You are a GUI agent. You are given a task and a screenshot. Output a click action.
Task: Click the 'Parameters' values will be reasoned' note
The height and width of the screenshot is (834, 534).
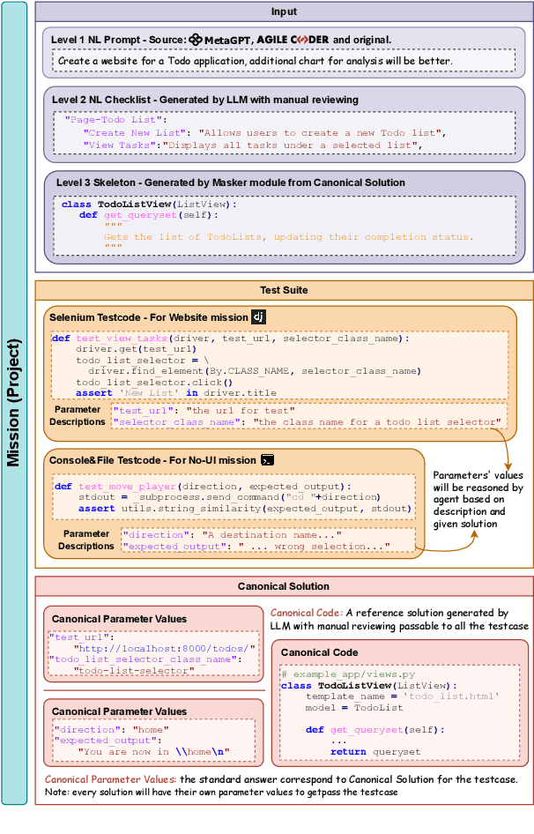[478, 499]
